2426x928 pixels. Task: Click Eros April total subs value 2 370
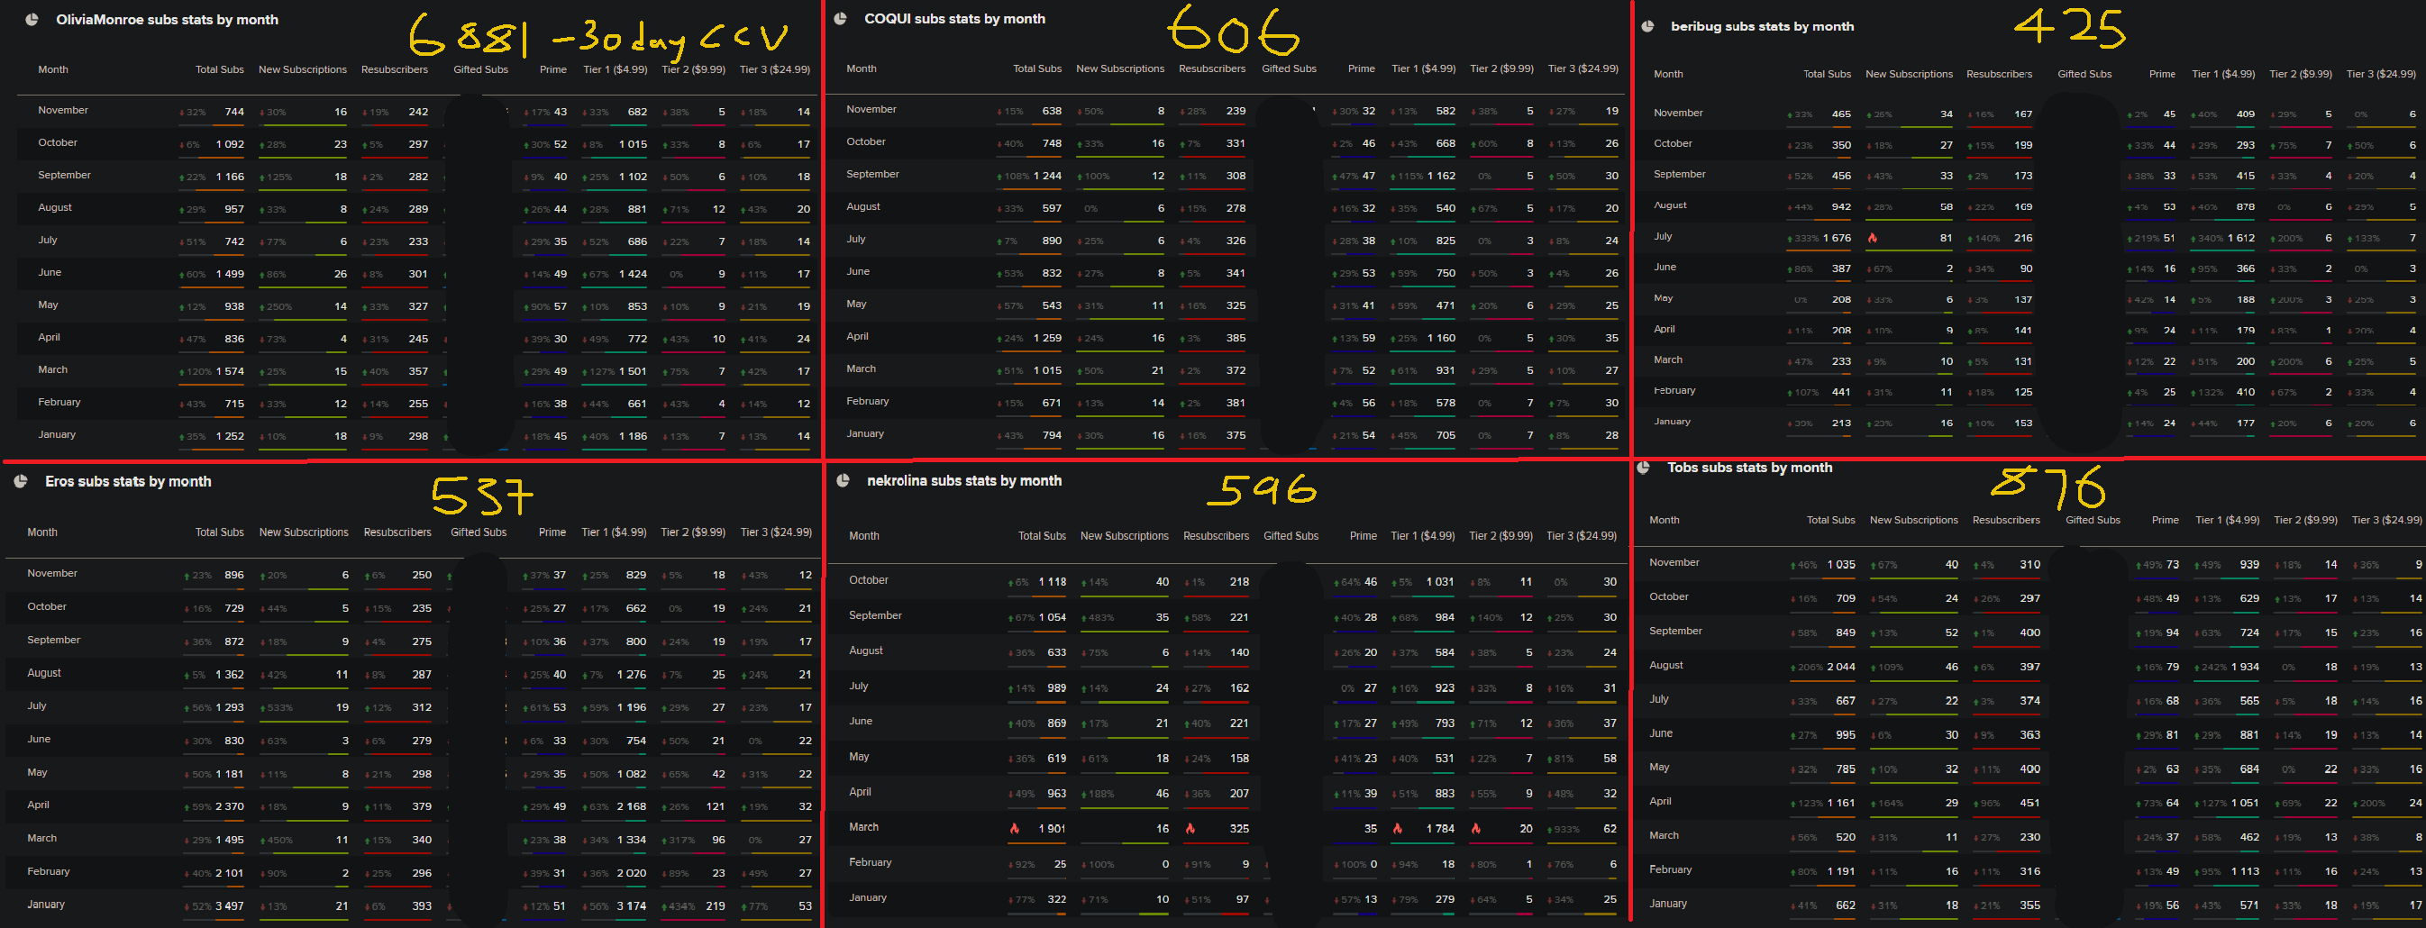[229, 807]
